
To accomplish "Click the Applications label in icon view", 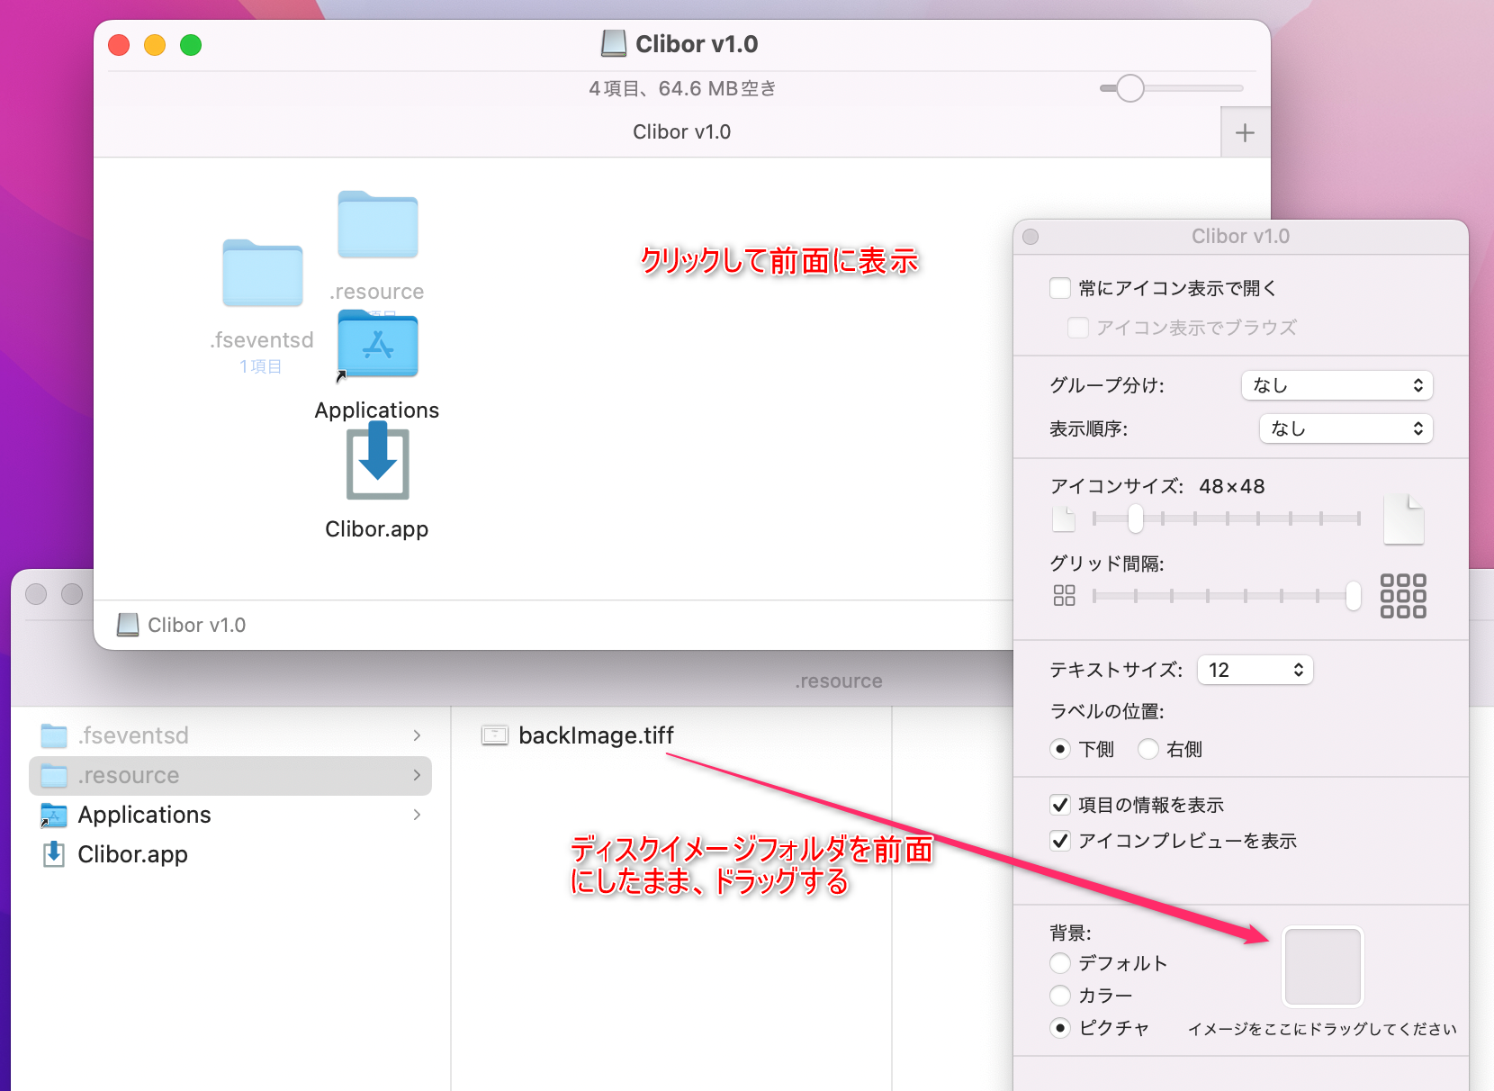I will point(377,410).
